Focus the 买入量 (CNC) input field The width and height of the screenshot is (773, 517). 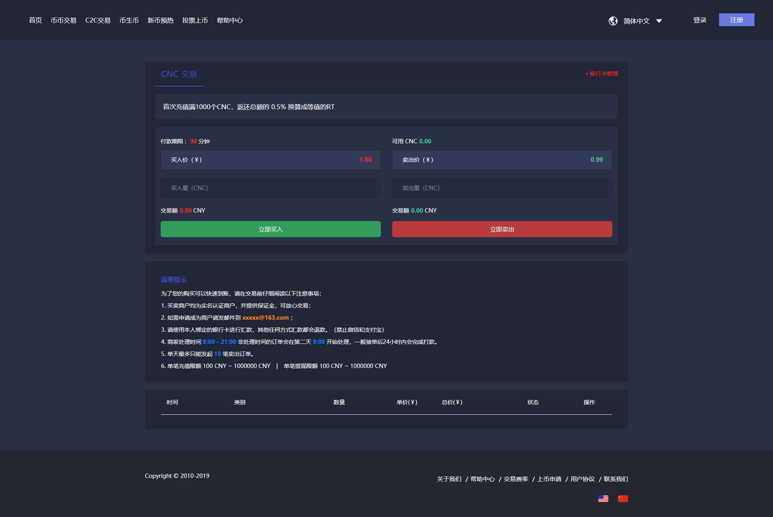click(x=271, y=188)
